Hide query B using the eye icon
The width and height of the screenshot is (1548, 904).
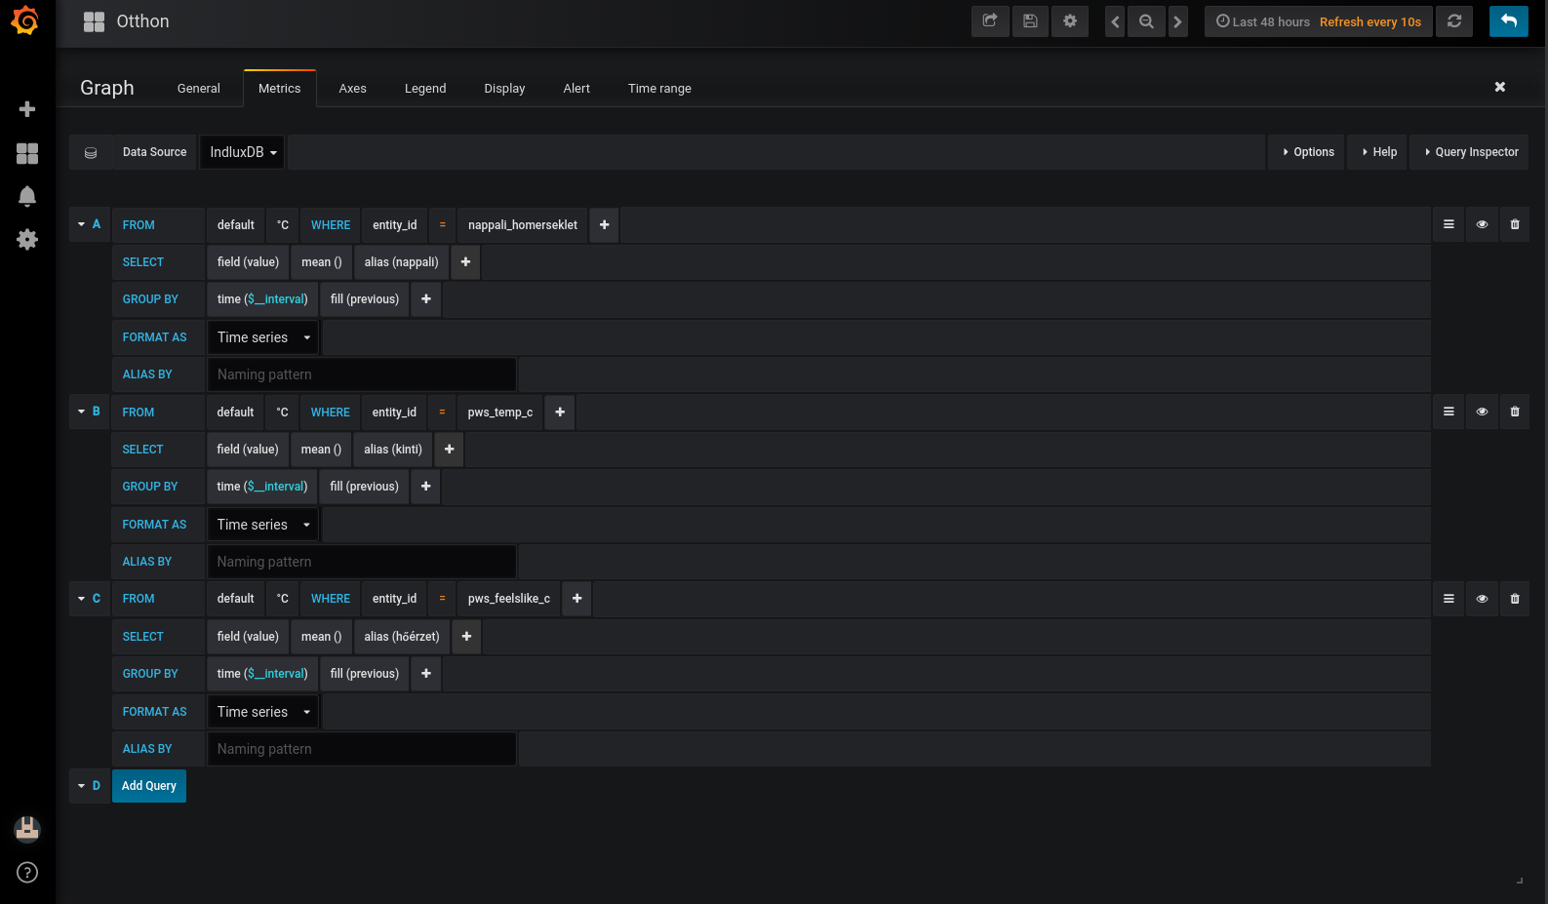[x=1481, y=413]
